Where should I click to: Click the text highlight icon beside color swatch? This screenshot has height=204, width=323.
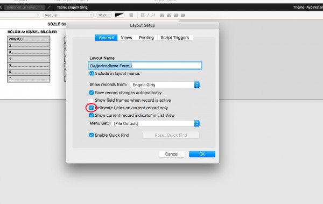[x=131, y=15]
